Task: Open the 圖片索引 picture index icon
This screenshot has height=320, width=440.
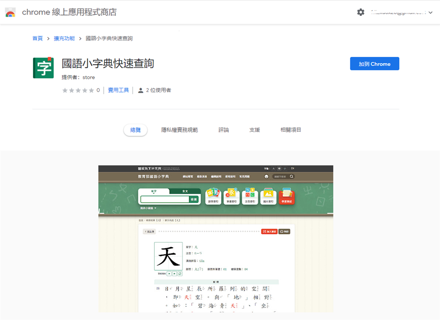Action: tap(268, 196)
